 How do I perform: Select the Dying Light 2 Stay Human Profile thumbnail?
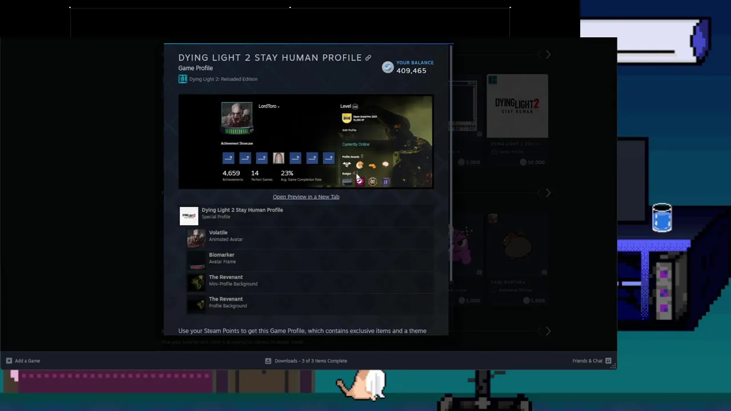click(x=189, y=215)
